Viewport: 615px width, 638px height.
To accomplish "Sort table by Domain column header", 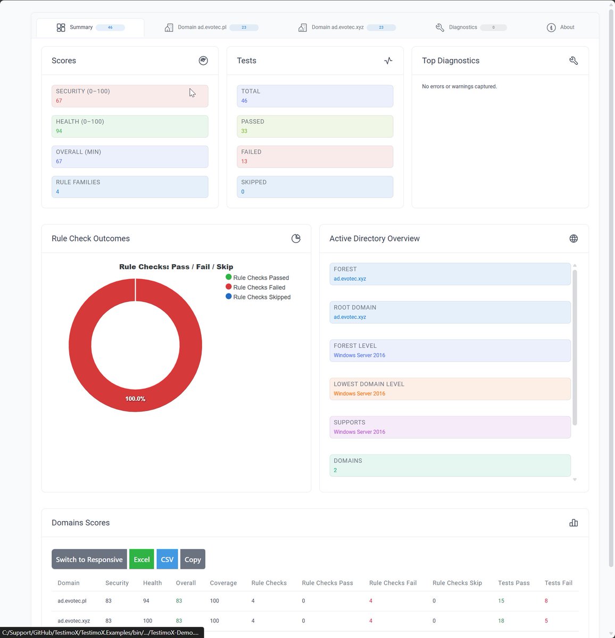I will click(69, 583).
